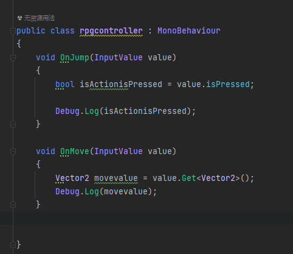Click the 'Get' method call
This screenshot has height=254, width=293.
pyautogui.click(x=189, y=178)
